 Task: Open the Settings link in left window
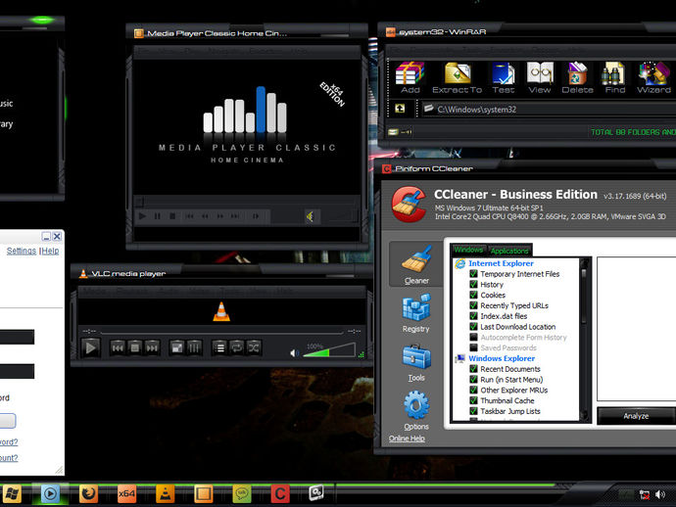point(22,251)
